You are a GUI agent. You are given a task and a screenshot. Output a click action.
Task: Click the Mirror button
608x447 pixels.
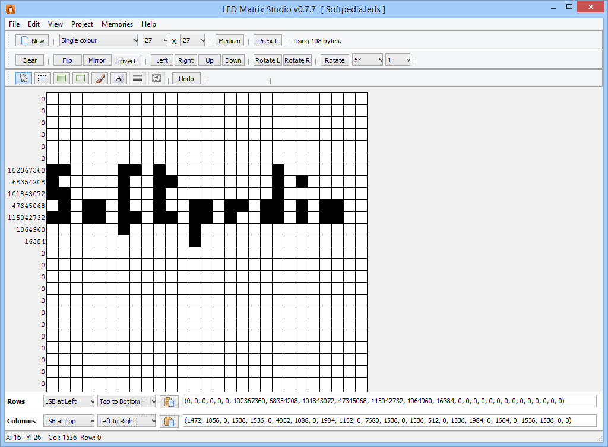click(97, 60)
